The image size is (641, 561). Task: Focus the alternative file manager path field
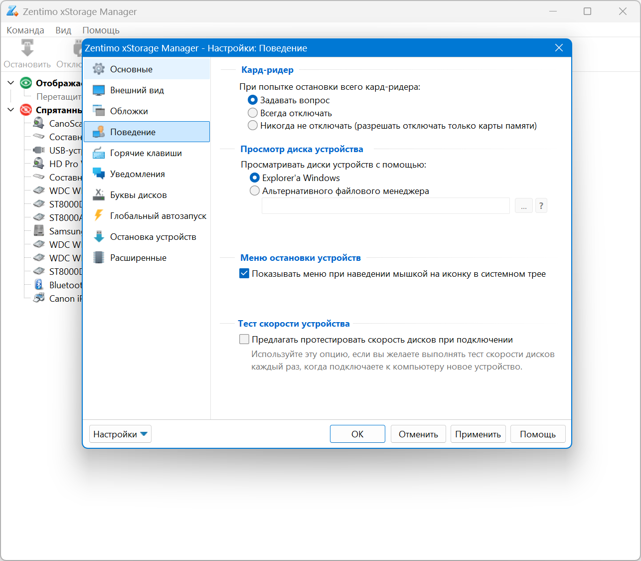click(386, 205)
